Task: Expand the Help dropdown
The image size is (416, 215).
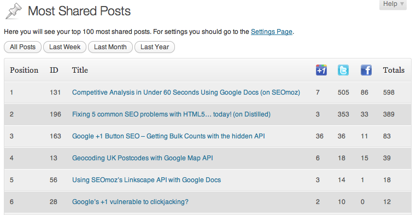Action: [x=393, y=4]
